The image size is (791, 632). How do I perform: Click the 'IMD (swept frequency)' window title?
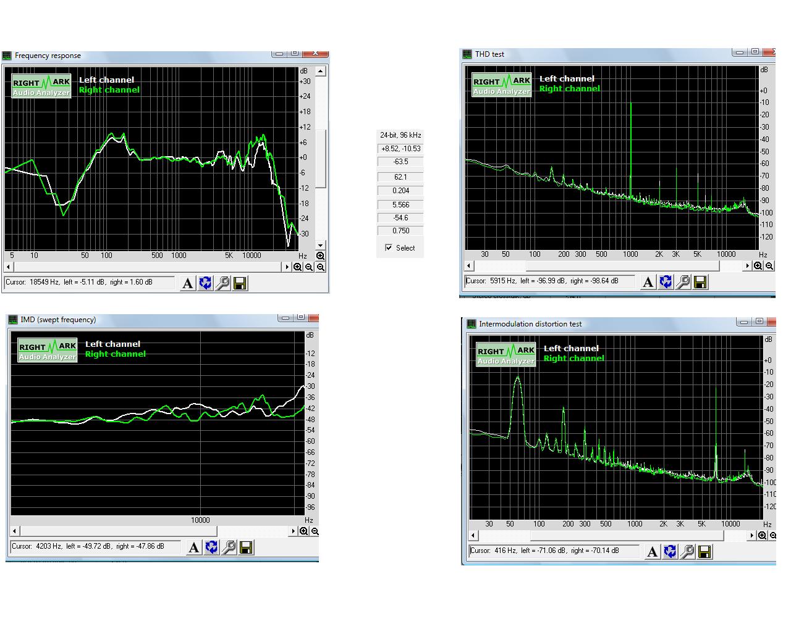(58, 320)
